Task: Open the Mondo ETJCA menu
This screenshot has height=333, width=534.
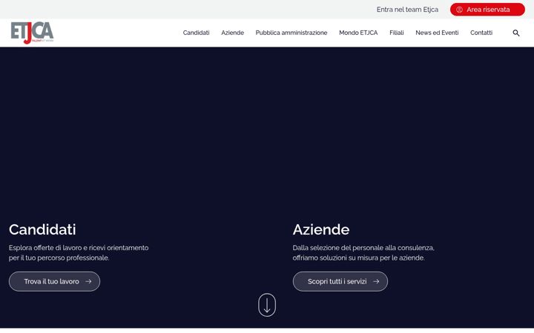Action: [x=358, y=33]
